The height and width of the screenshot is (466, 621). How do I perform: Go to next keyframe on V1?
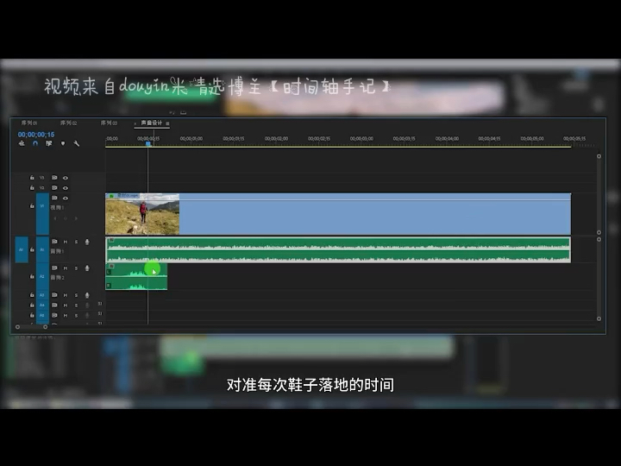tap(76, 218)
